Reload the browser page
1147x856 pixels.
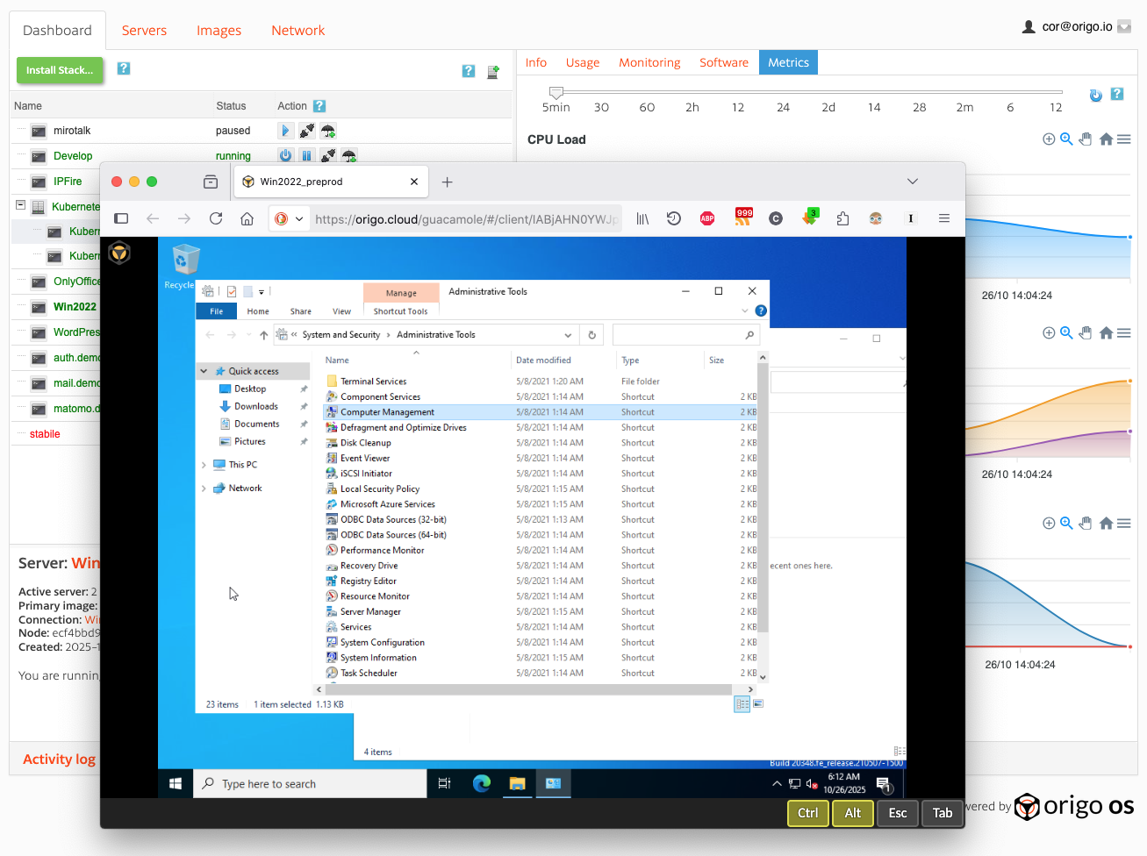tap(216, 218)
